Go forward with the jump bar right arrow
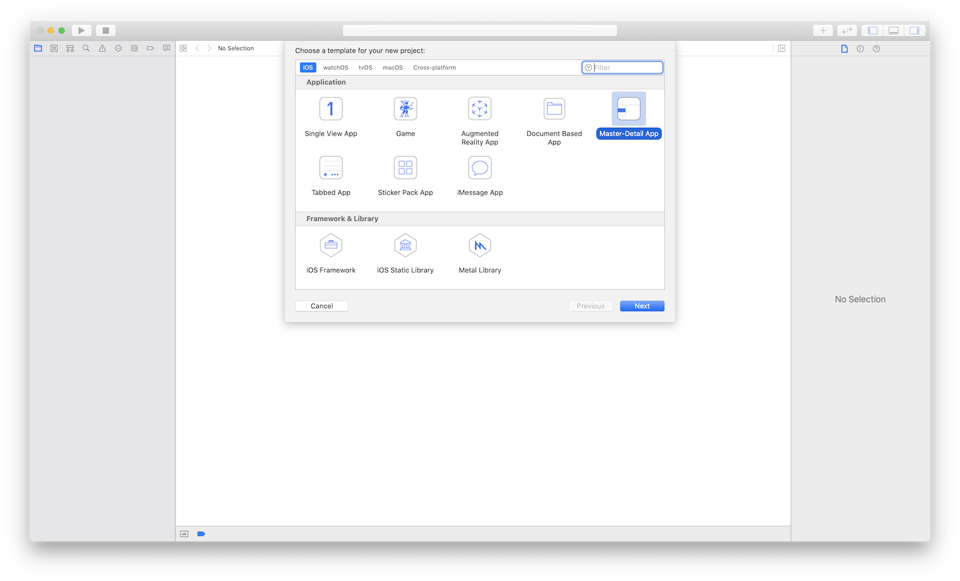 click(x=209, y=48)
